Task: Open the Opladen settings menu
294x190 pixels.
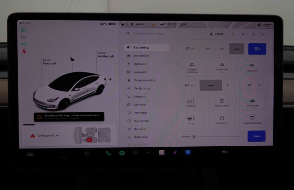Action: (140, 64)
